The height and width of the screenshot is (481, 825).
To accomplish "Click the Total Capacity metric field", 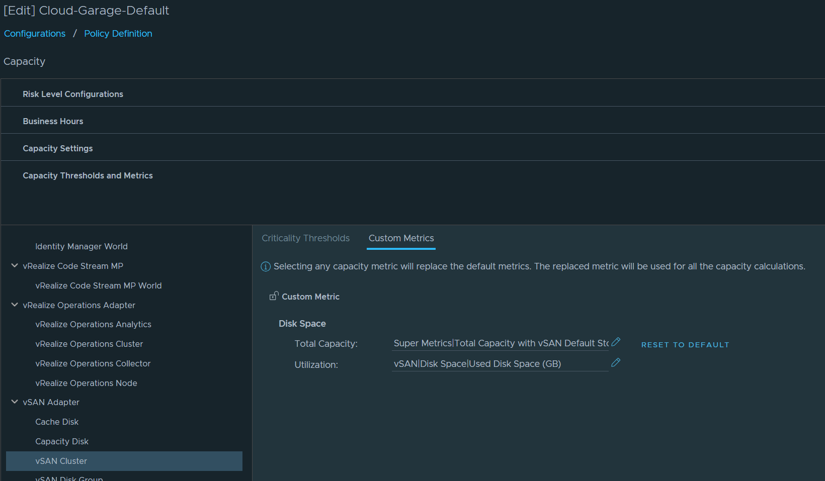I will pos(500,343).
